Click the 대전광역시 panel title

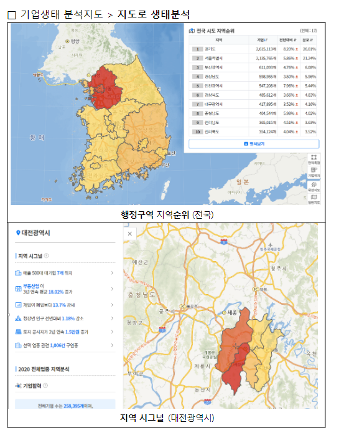(35, 232)
